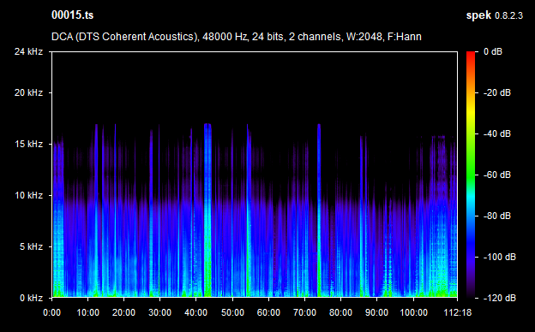
Task: Click the 24 kHz frequency axis label
Action: pyautogui.click(x=28, y=51)
